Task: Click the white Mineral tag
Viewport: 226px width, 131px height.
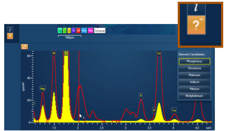Action: tap(100, 31)
